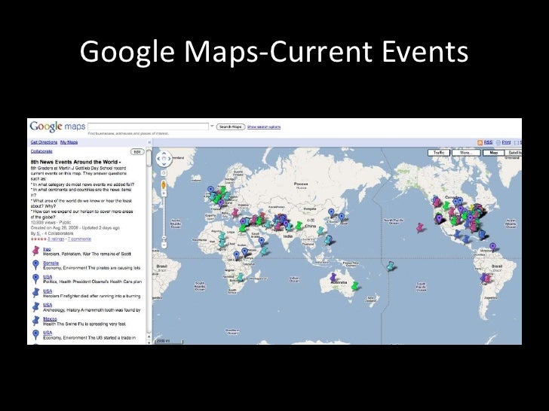
Task: Click the blue marker on Korea
Action: coord(331,212)
